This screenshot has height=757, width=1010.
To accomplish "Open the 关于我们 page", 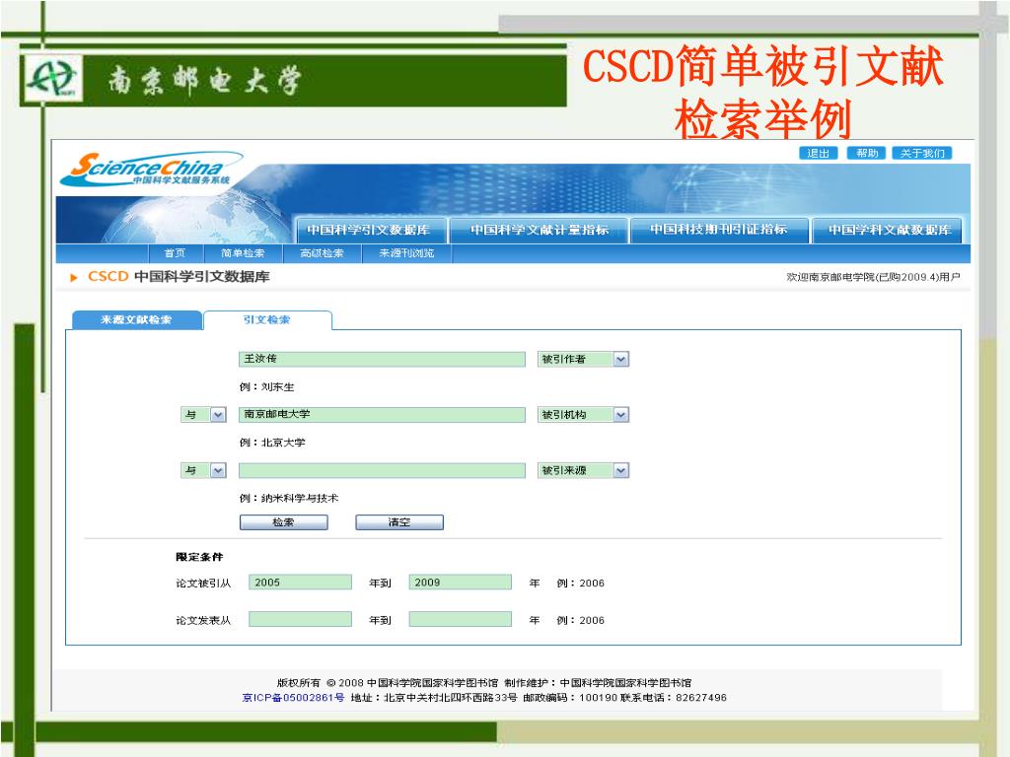I will pos(922,153).
